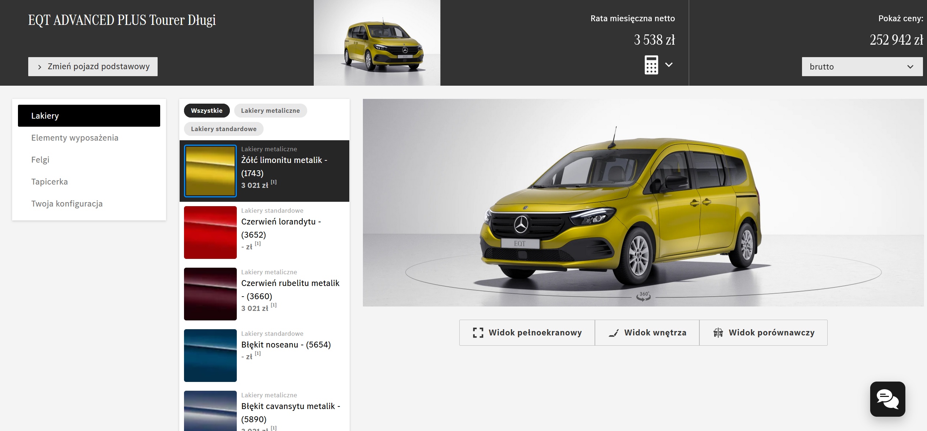This screenshot has height=431, width=927.
Task: Click the Błękit cavansytu metalik - (5890) name
Action: (291, 413)
